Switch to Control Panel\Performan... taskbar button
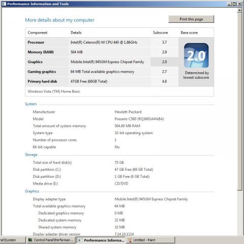This screenshot has height=244, width=244. point(51,240)
